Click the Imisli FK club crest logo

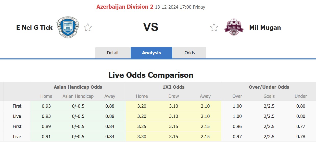click(x=234, y=27)
